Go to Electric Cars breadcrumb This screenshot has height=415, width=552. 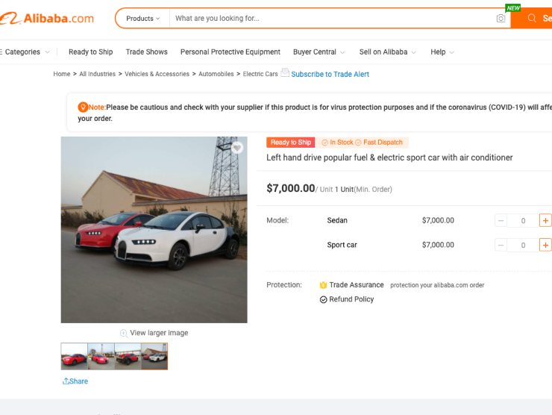[x=260, y=74]
